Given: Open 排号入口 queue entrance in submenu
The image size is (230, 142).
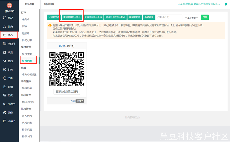Looking at the screenshot, I should 27,136.
